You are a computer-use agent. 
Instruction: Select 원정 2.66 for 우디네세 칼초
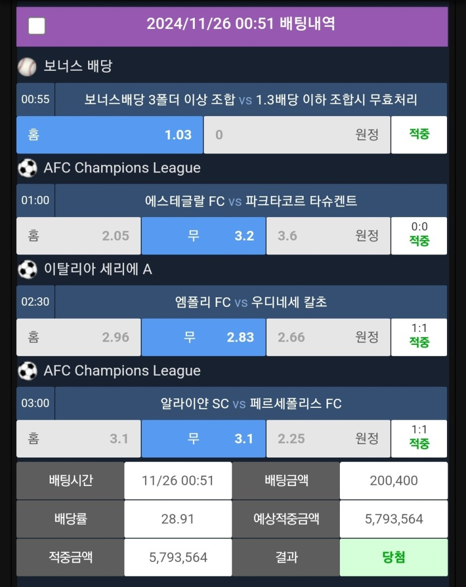point(328,337)
